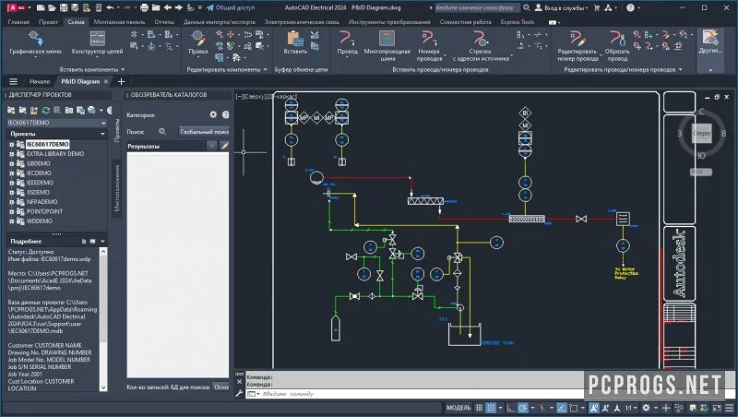Image resolution: width=738 pixels, height=417 pixels.
Task: Click the Подробнее panel vertical scrollbar
Action: (x=103, y=319)
